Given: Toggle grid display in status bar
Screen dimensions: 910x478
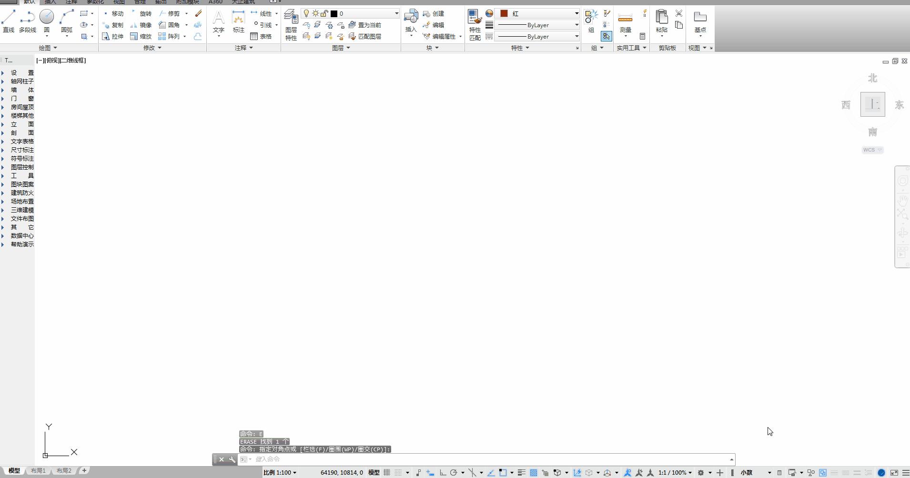Looking at the screenshot, I should click(x=387, y=473).
